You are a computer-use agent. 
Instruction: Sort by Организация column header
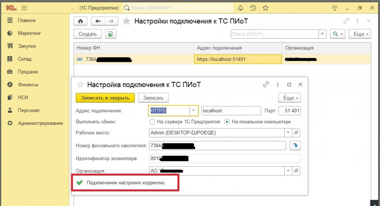click(x=327, y=48)
